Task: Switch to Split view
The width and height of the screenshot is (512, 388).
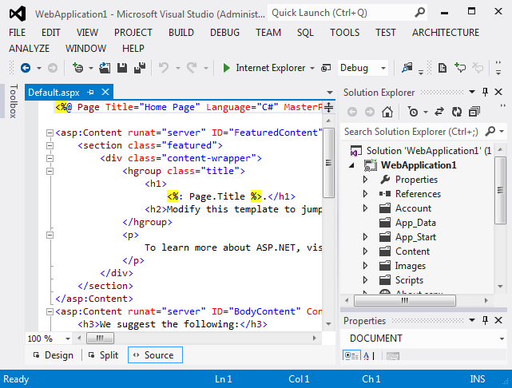Action: pos(102,355)
